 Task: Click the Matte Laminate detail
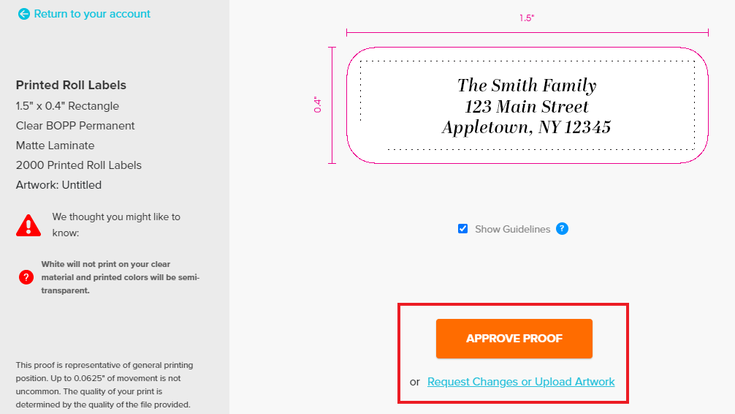coord(56,146)
